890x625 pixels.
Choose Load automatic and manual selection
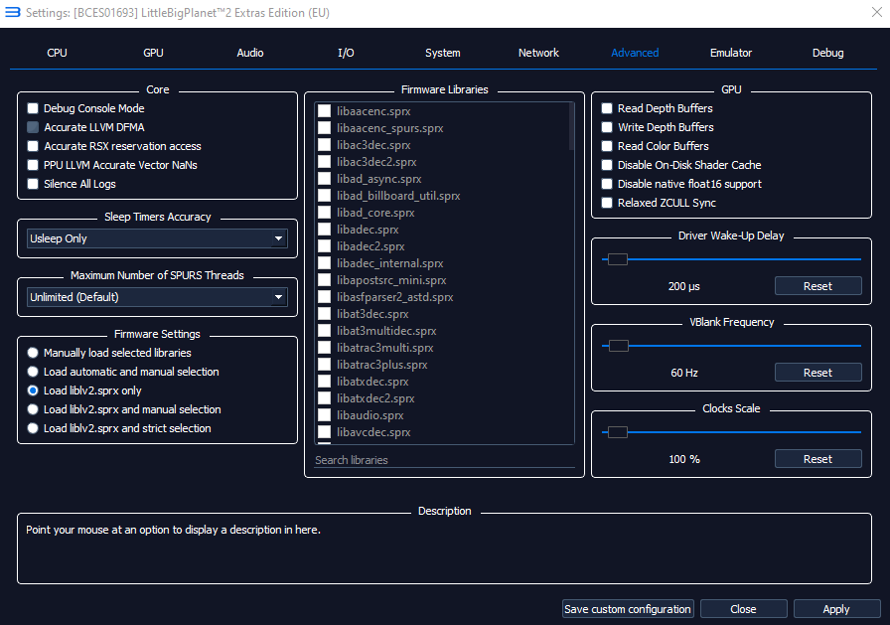[x=33, y=372]
